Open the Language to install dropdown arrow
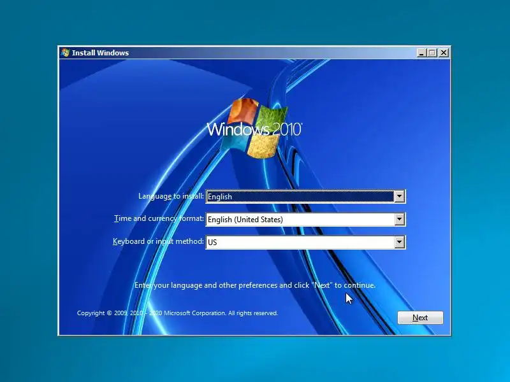The width and height of the screenshot is (510, 382). pyautogui.click(x=400, y=197)
